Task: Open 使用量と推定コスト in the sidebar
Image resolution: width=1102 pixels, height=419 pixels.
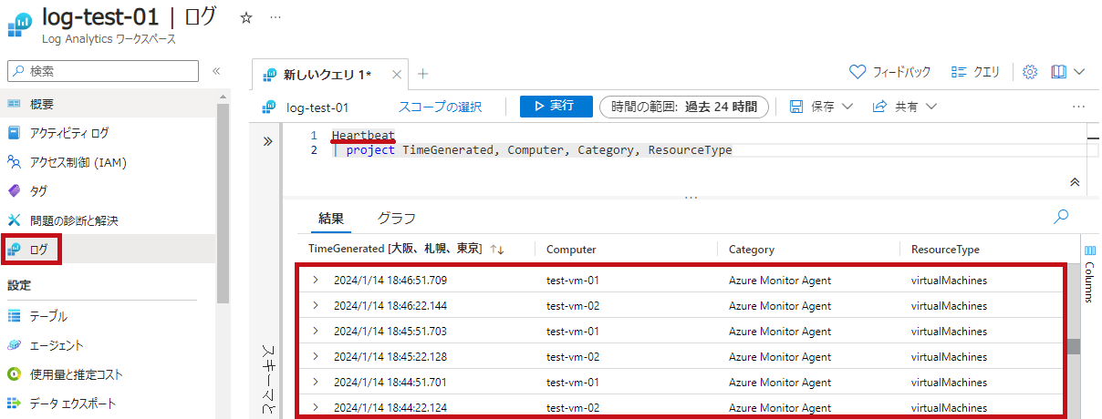Action: (108, 374)
